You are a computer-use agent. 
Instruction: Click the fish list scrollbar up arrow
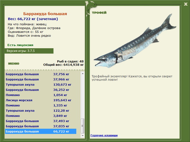83,74
